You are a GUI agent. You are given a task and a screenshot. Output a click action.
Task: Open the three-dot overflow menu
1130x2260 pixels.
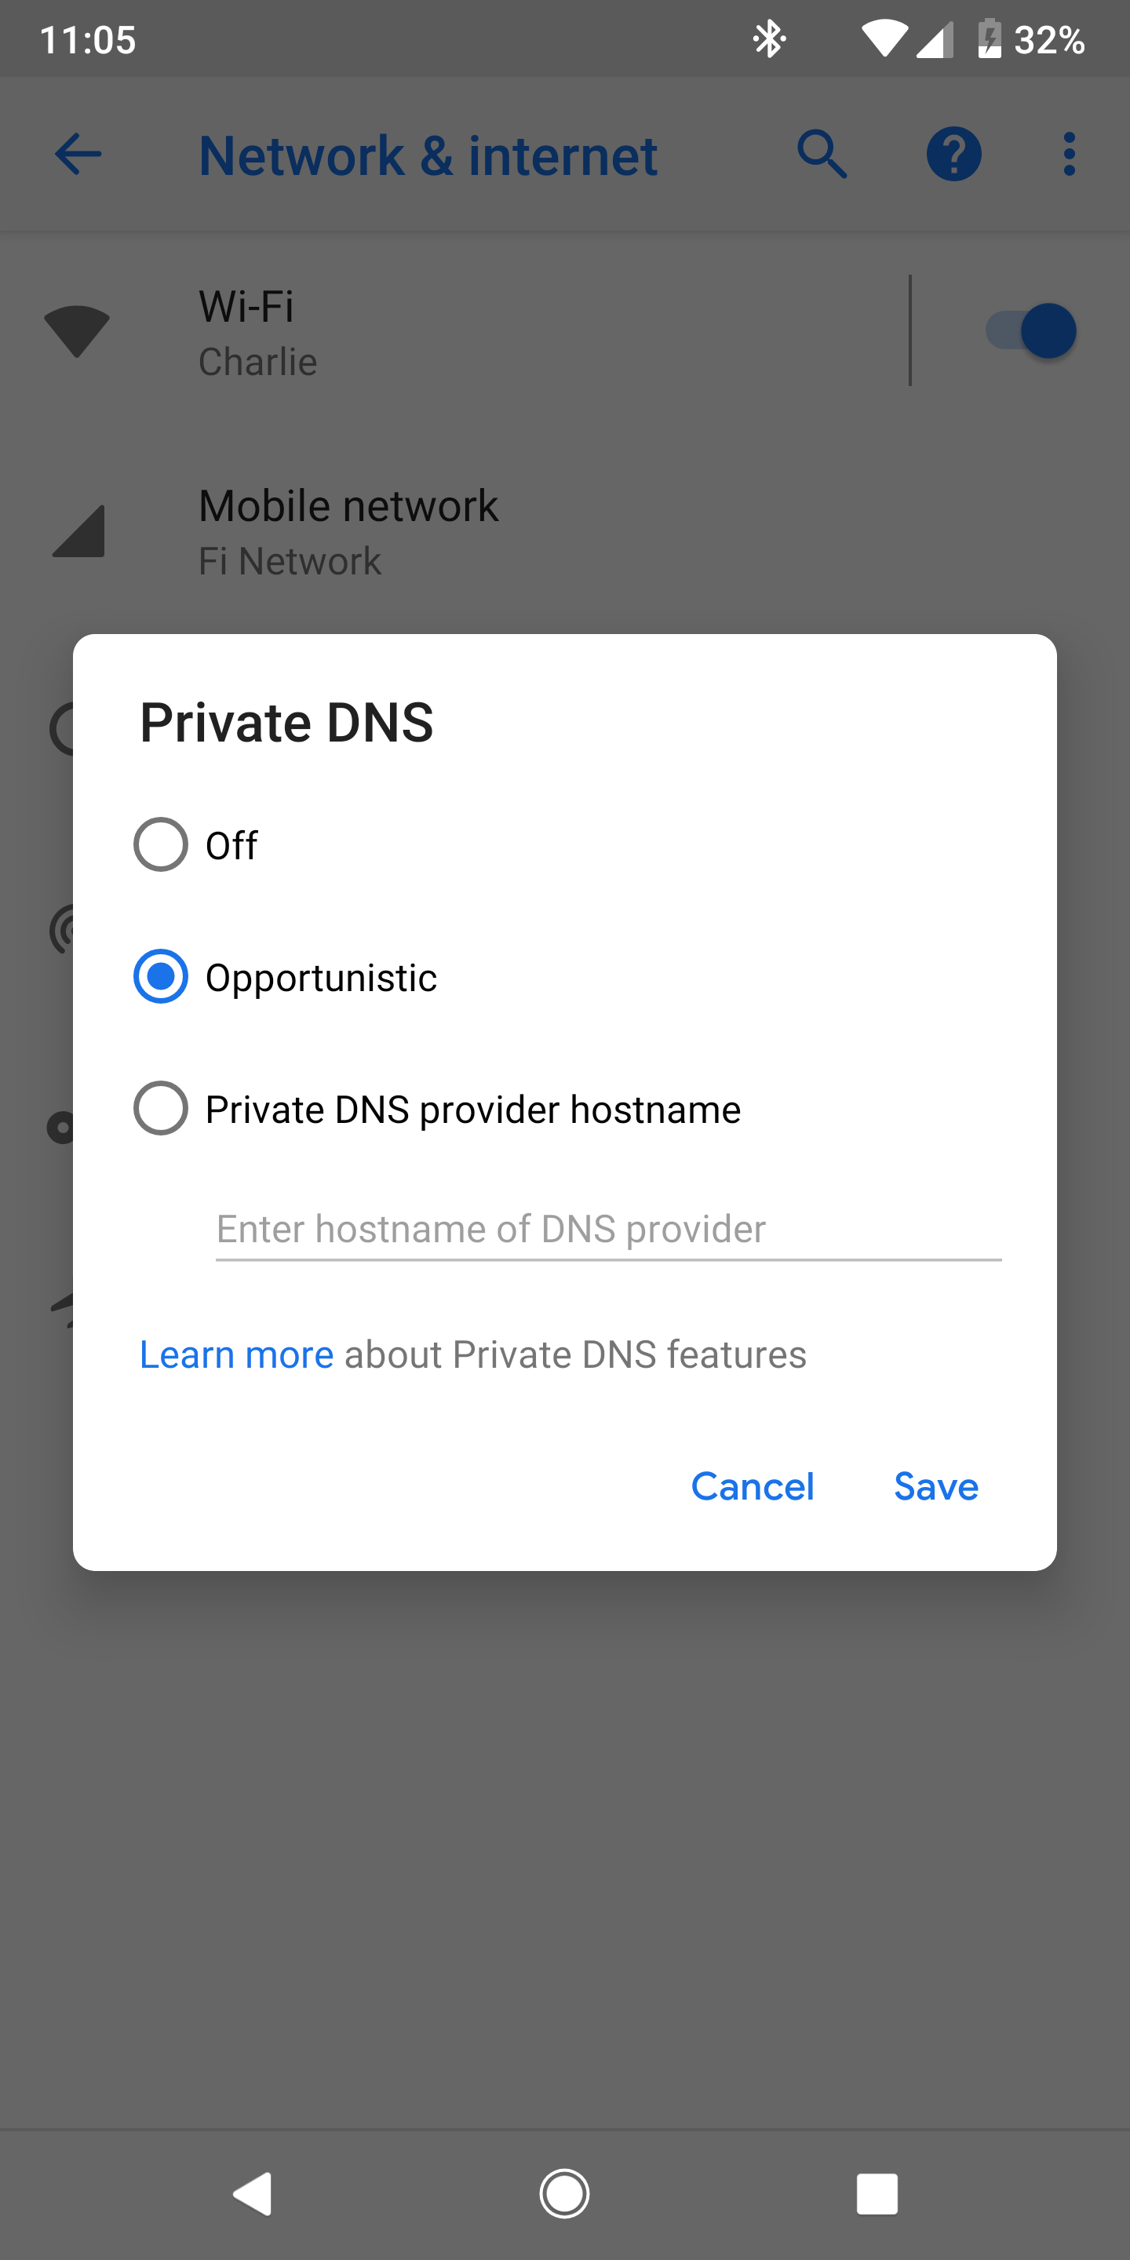1069,155
